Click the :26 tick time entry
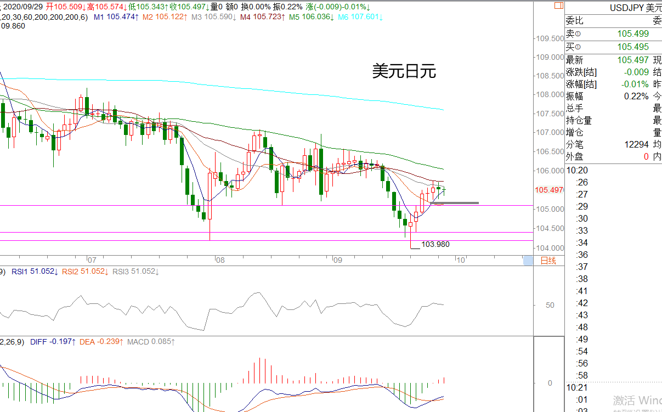The image size is (662, 412). 582,182
